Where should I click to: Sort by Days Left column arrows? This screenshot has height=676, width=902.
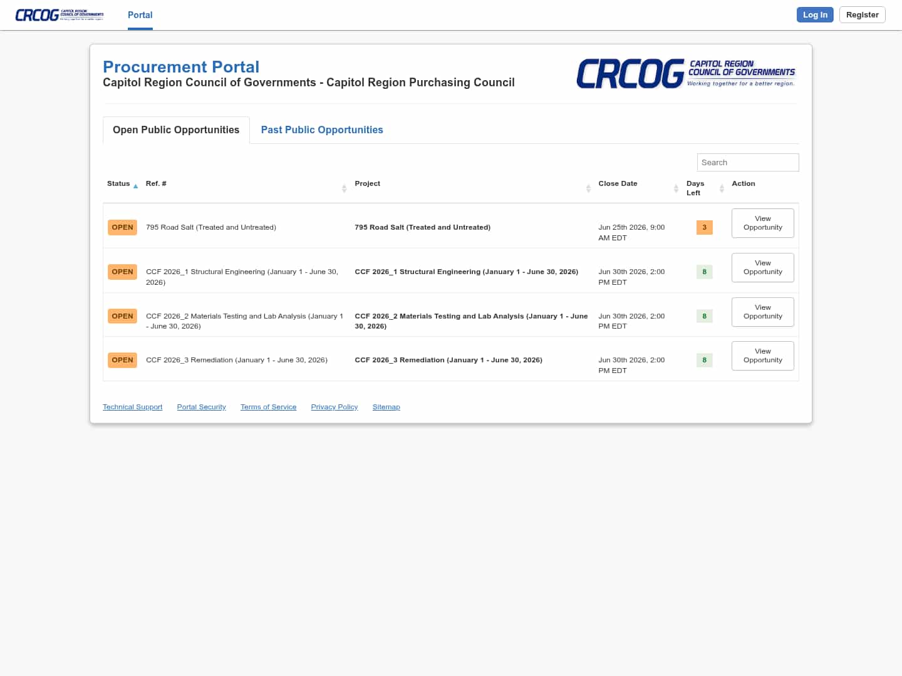[722, 188]
